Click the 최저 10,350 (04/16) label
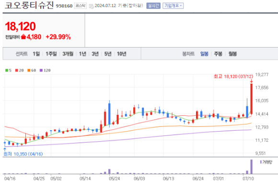 [x=23, y=154]
